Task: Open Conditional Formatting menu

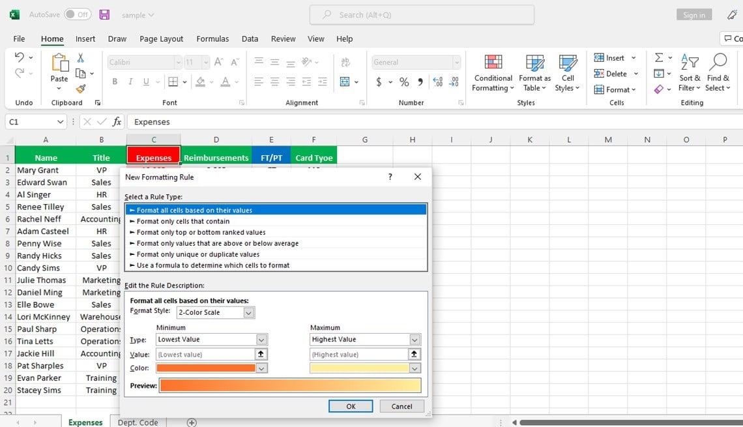Action: click(493, 72)
